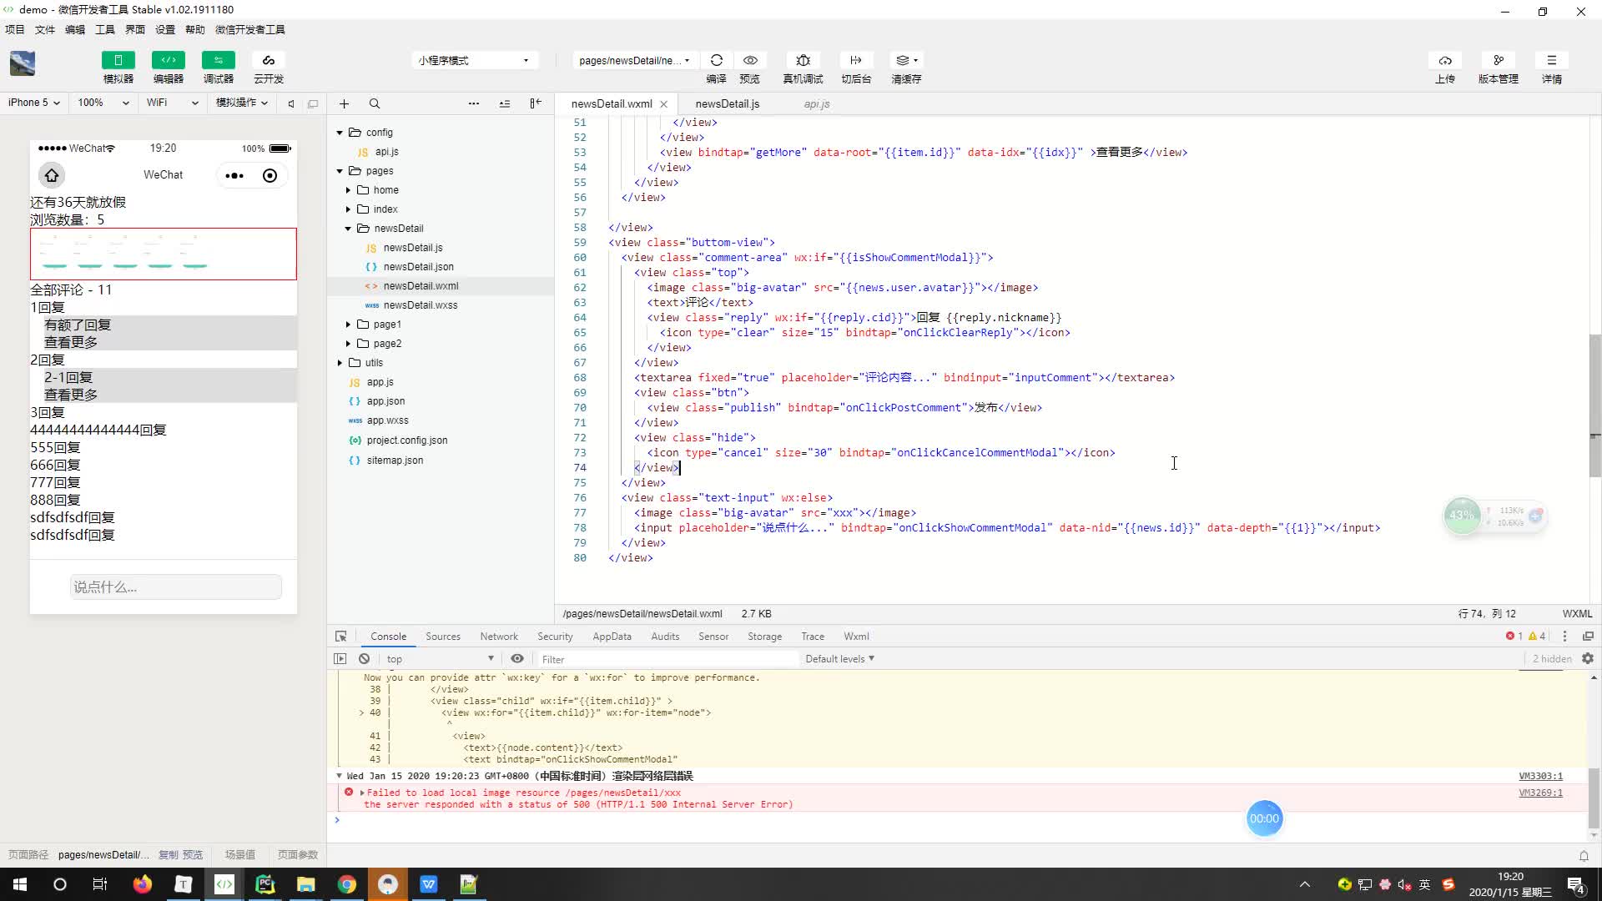This screenshot has width=1602, height=901.
Task: Open the Default levels dropdown
Action: [839, 658]
